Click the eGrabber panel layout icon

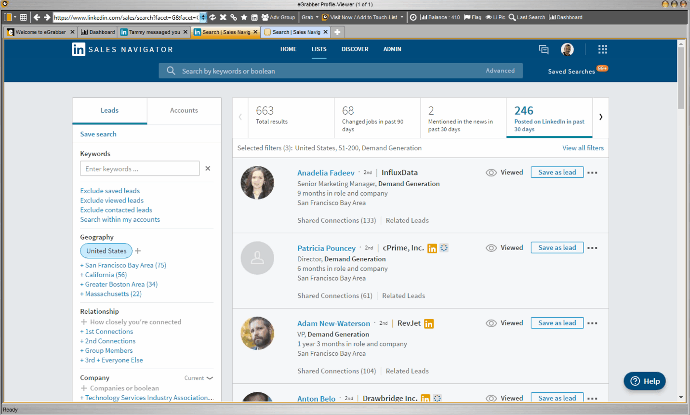pyautogui.click(x=7, y=17)
